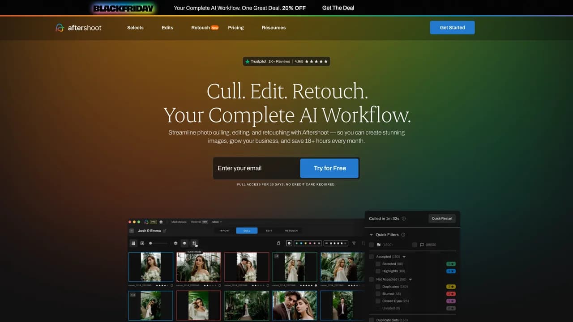573x322 pixels.
Task: Switch to the EDIT tab
Action: click(269, 231)
